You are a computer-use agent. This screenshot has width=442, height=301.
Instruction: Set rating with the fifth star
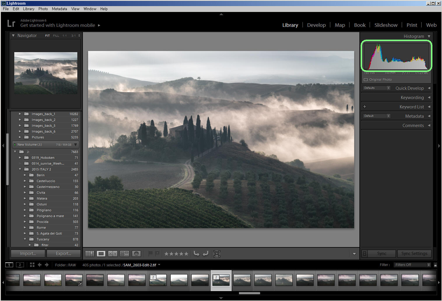186,254
